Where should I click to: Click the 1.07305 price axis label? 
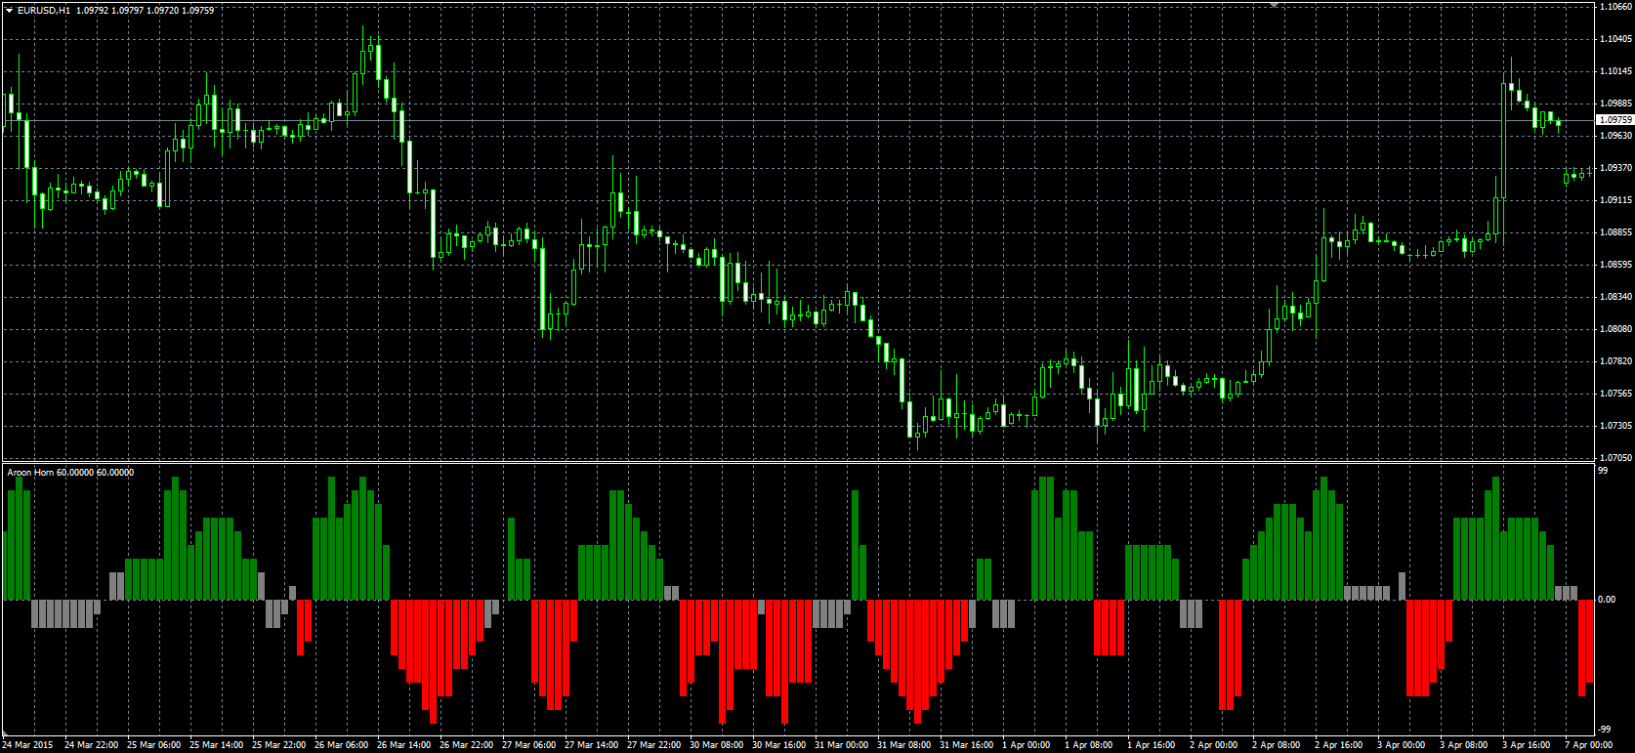(x=1616, y=426)
